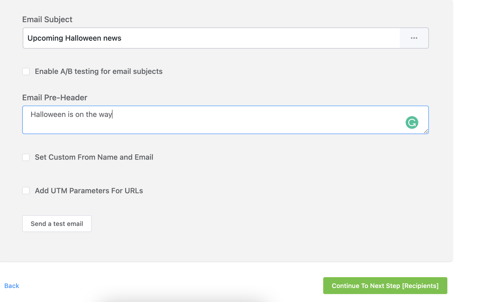Enable A/B testing for email subjects checkbox

click(26, 72)
